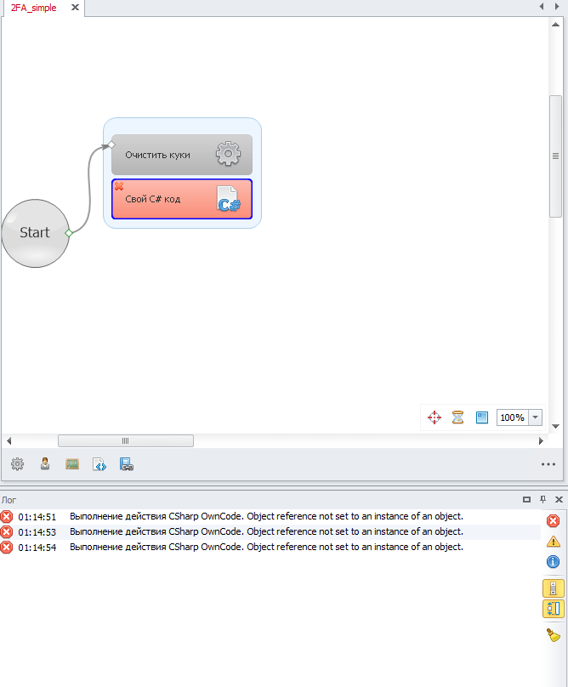Toggle error messages filter in log
The height and width of the screenshot is (687, 568).
pyautogui.click(x=553, y=520)
